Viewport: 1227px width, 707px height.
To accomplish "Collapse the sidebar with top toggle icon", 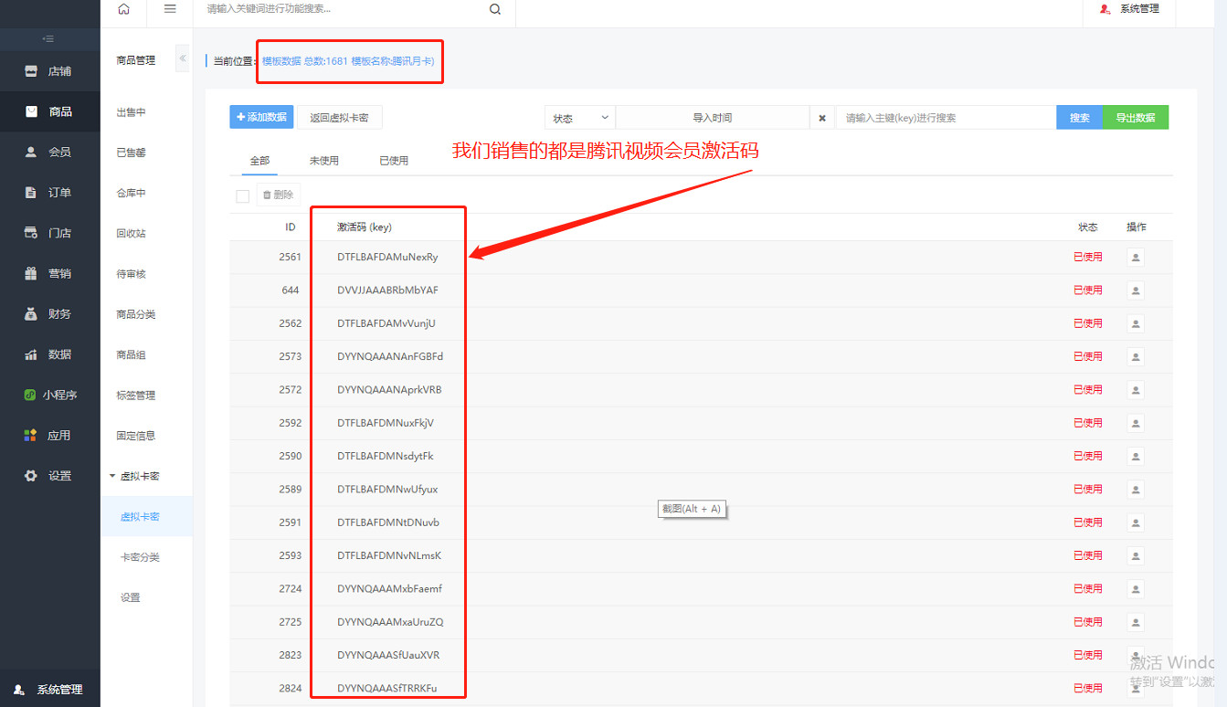I will (x=49, y=38).
